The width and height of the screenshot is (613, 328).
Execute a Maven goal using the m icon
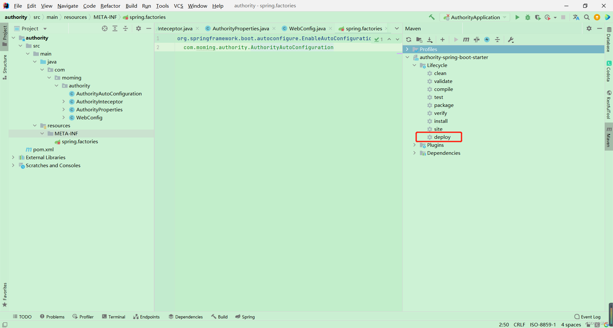tap(466, 40)
